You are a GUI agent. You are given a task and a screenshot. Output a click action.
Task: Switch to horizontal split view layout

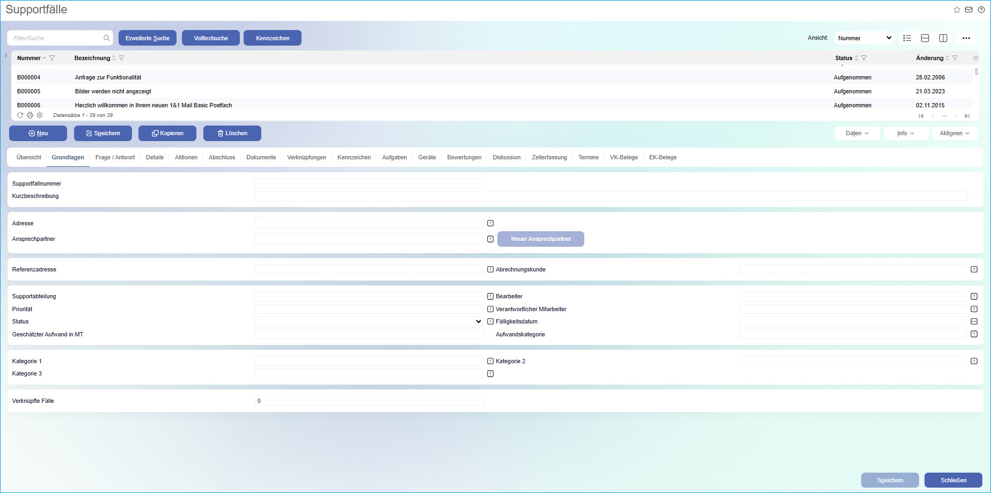click(x=925, y=38)
